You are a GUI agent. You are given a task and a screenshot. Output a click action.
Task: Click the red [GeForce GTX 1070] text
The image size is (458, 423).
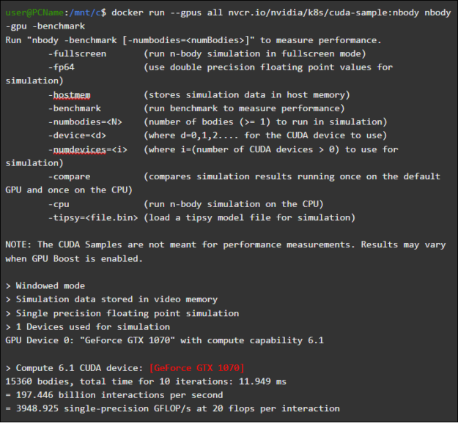[x=196, y=368]
